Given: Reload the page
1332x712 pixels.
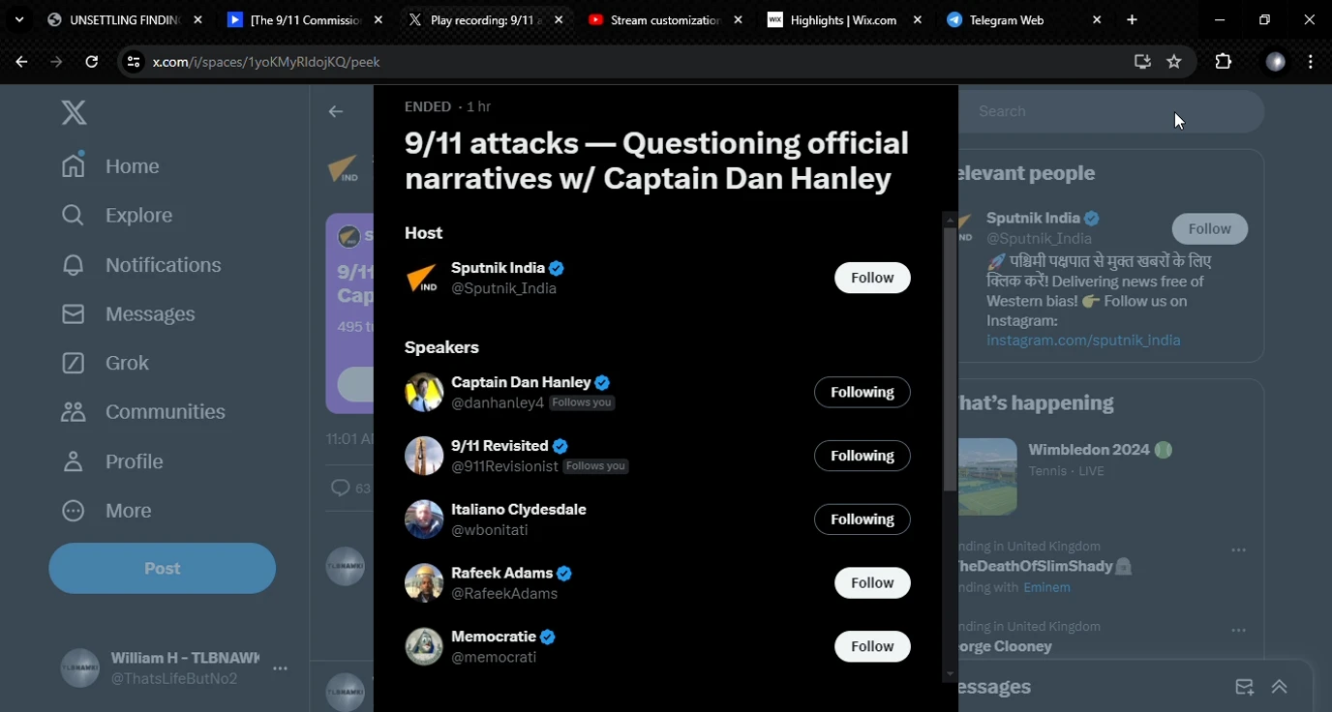Looking at the screenshot, I should coord(91,62).
